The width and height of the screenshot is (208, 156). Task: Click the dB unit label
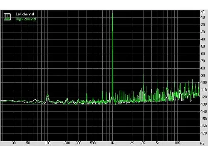pos(203,12)
